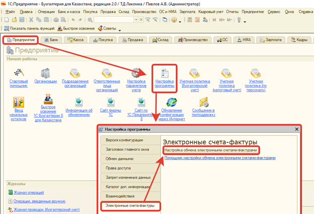Open Настройка параметров учета gear icon
Screen dimensions: 315x214
(x=136, y=73)
